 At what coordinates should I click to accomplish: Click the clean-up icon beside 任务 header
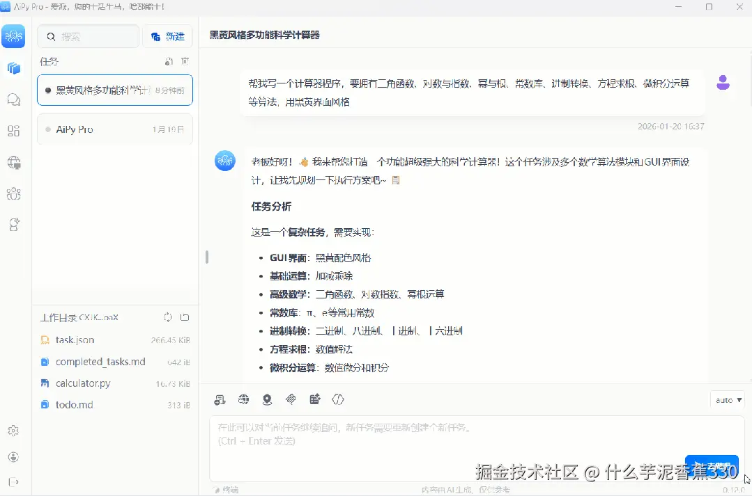[x=169, y=61]
